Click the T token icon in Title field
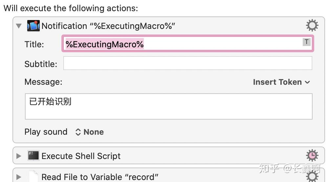329x182 pixels. coord(306,42)
